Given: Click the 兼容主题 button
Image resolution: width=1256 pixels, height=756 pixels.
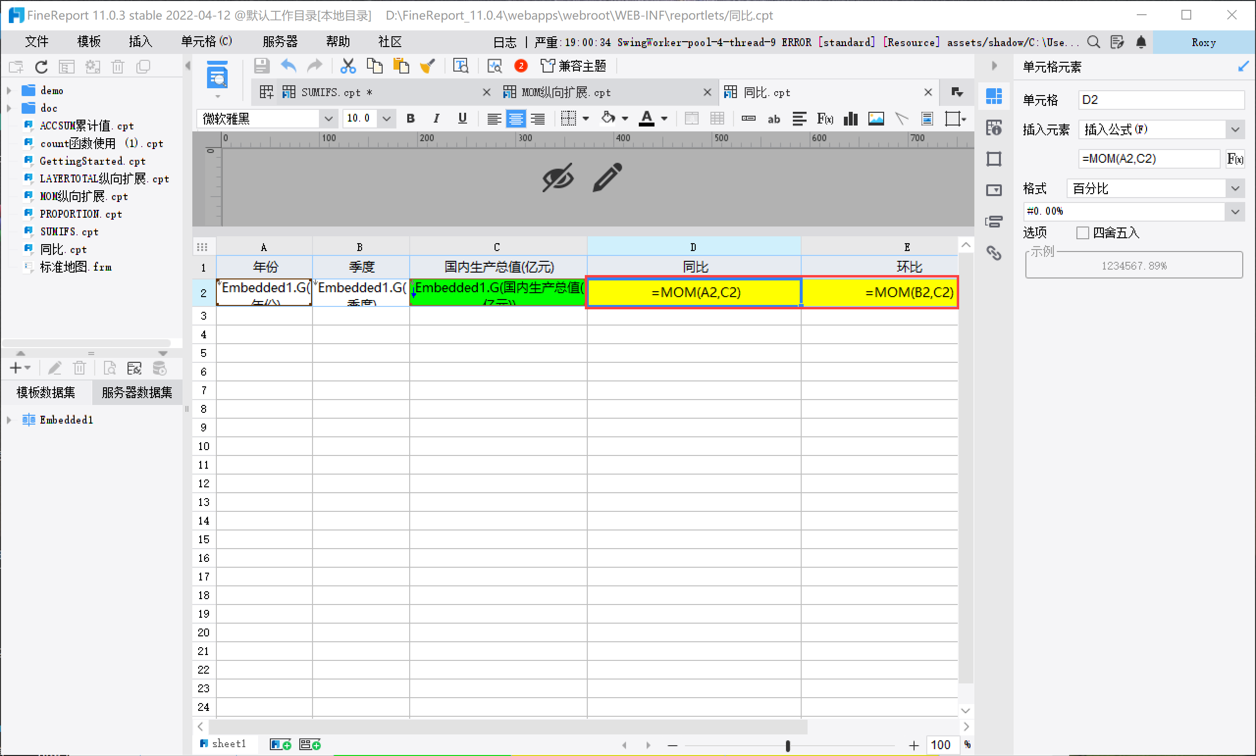Looking at the screenshot, I should point(574,66).
